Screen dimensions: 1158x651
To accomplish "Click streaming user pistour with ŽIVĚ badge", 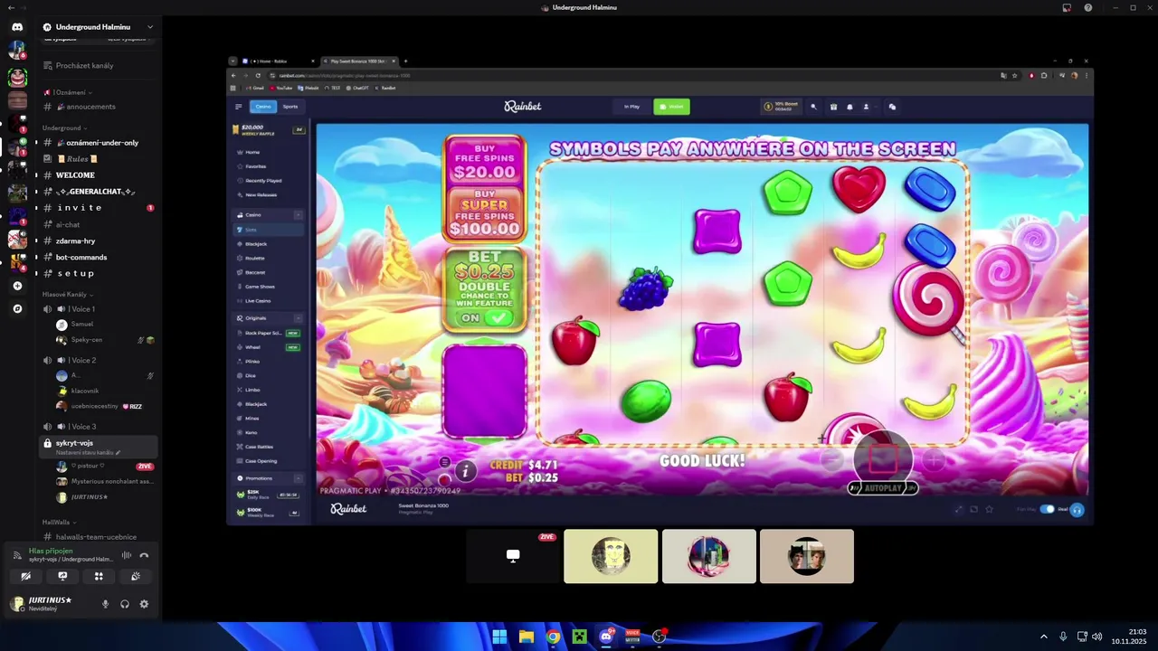I will point(104,467).
